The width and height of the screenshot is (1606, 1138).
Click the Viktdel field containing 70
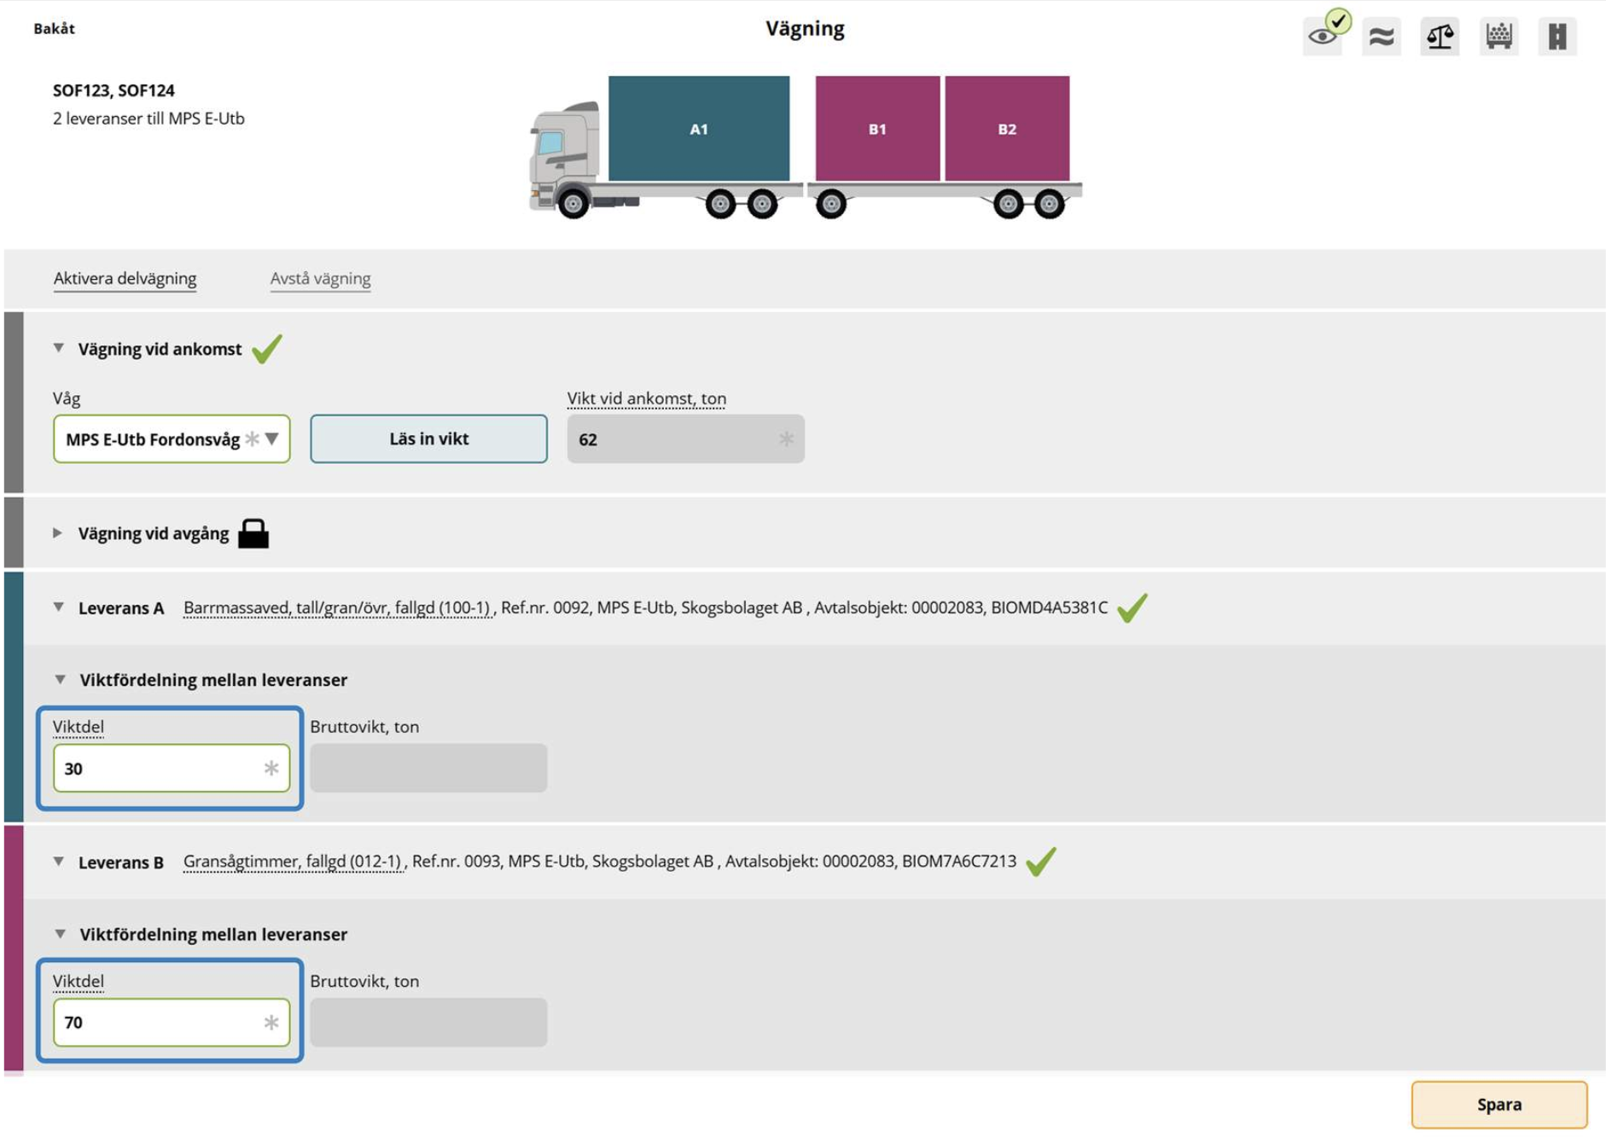click(x=172, y=1022)
